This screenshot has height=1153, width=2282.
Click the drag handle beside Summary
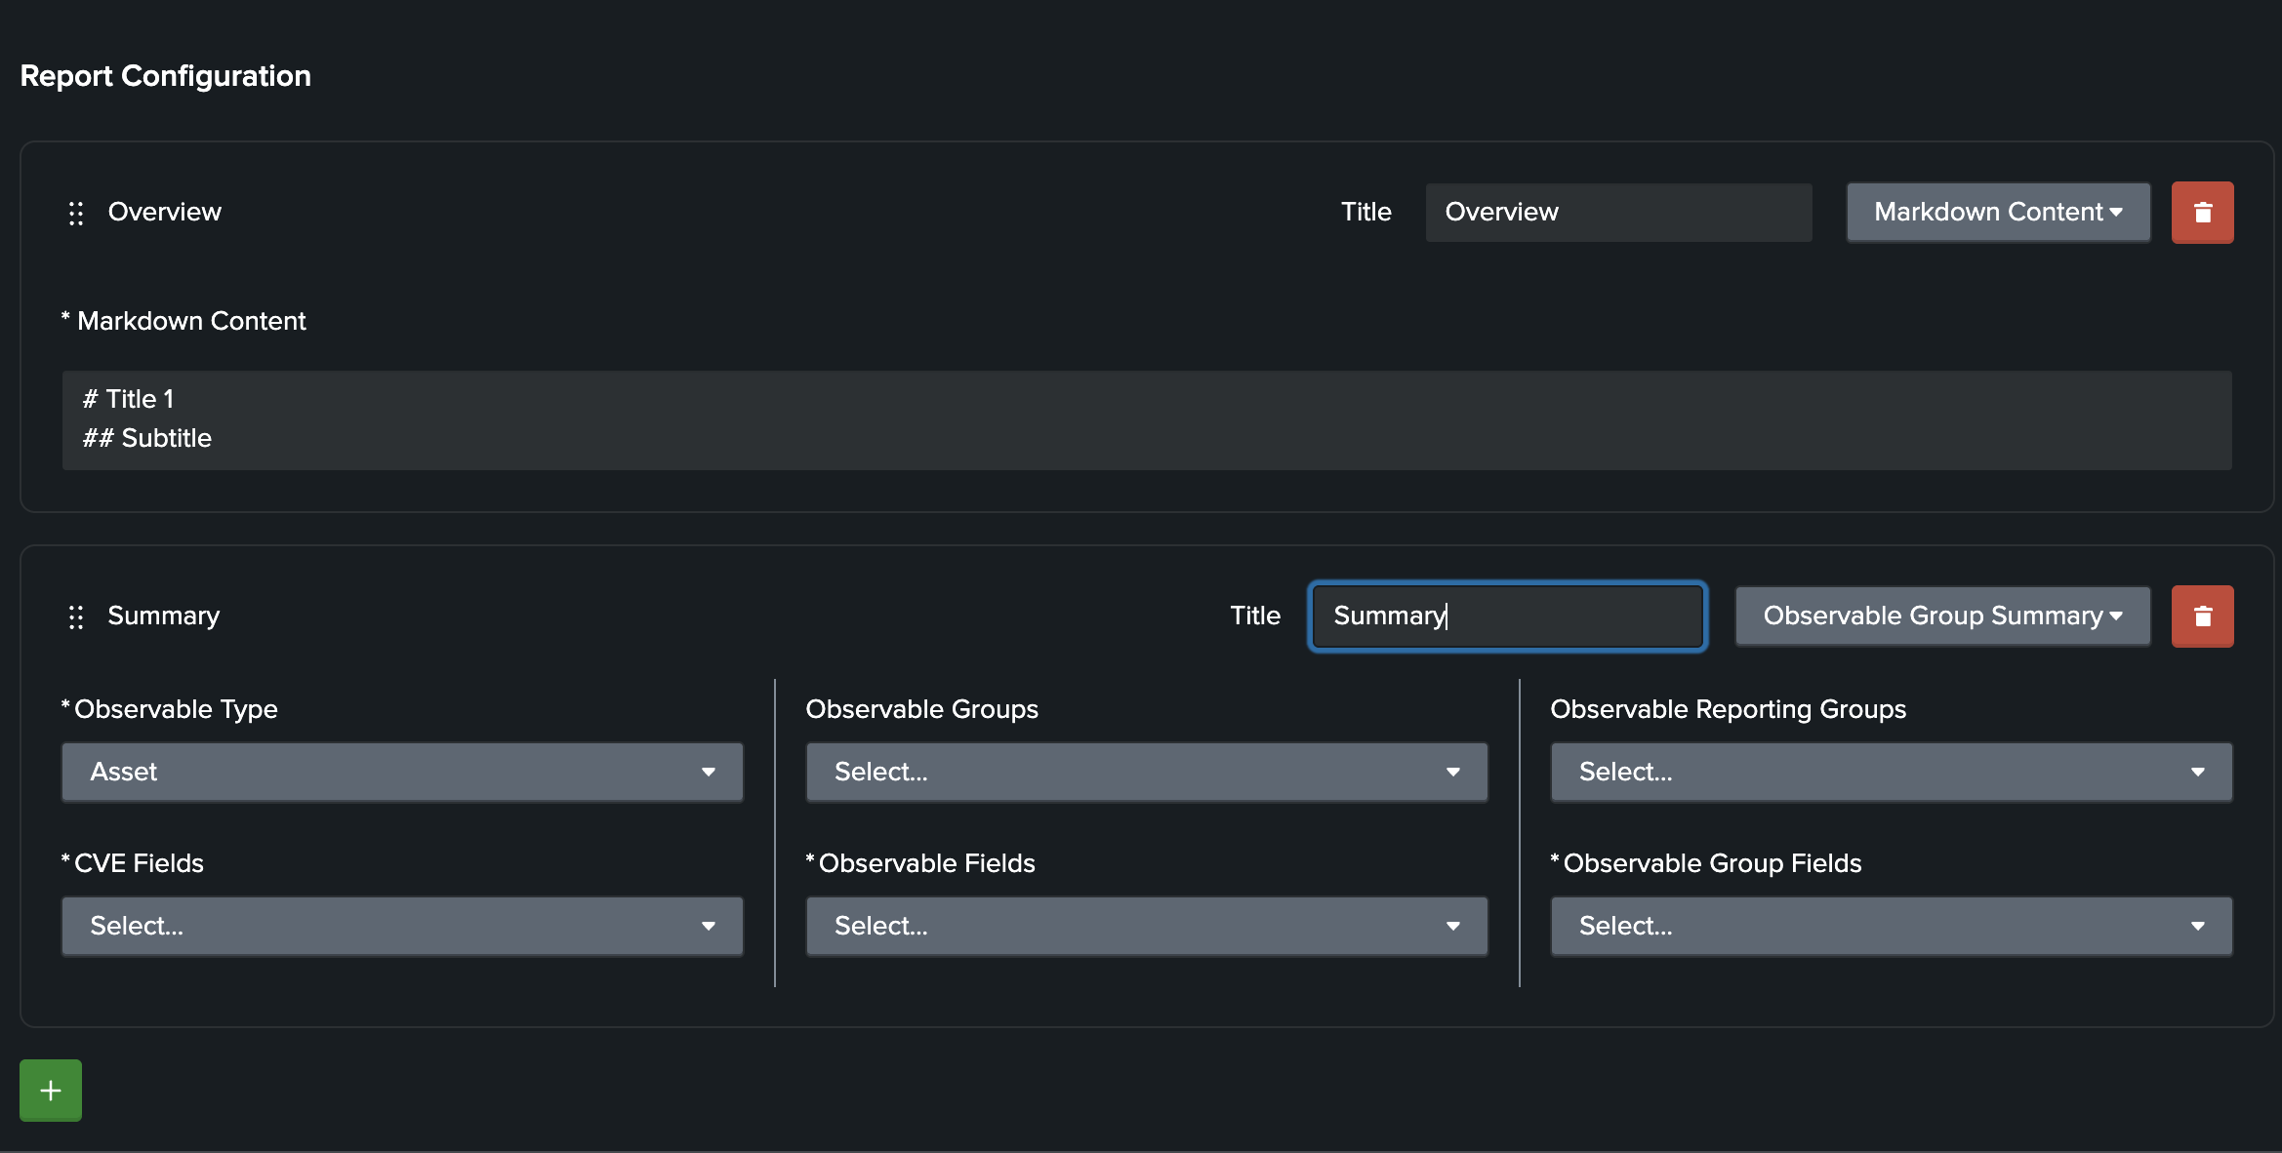click(76, 616)
